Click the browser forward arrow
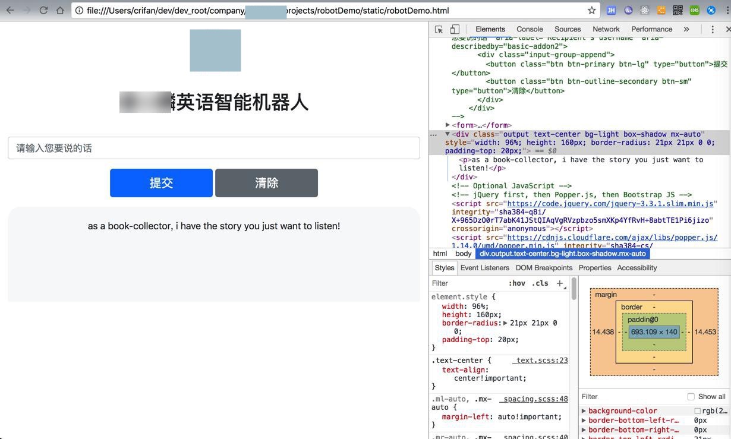Viewport: 731px width, 439px height. tap(27, 10)
